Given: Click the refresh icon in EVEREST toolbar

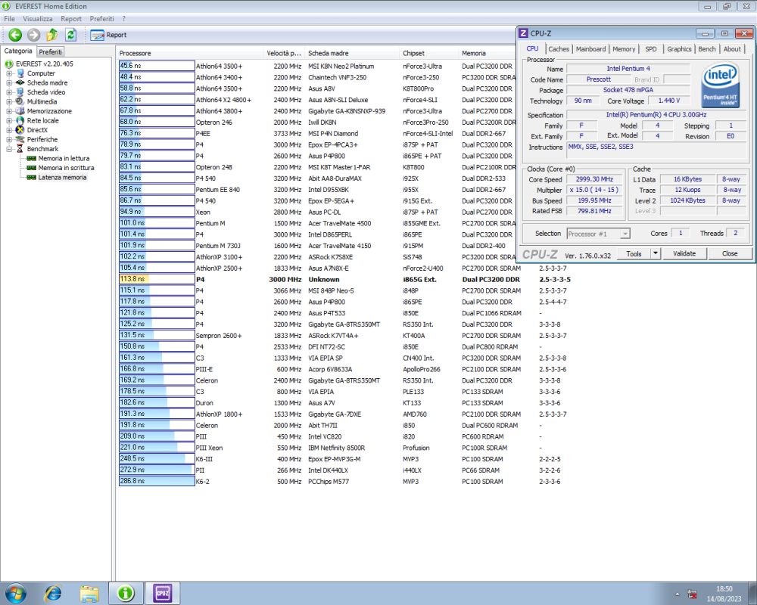Looking at the screenshot, I should pyautogui.click(x=69, y=35).
